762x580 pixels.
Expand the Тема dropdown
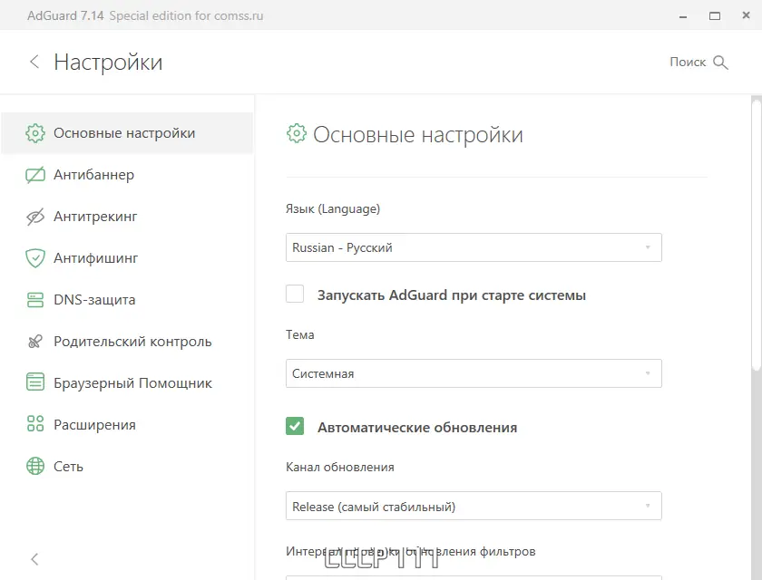tap(474, 372)
